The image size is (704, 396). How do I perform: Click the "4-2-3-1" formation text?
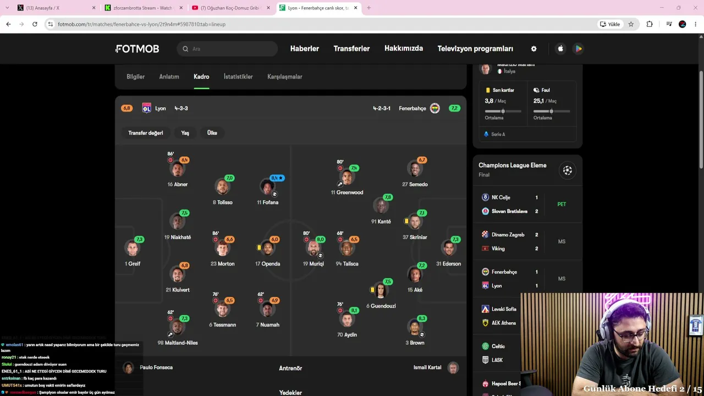pyautogui.click(x=382, y=108)
